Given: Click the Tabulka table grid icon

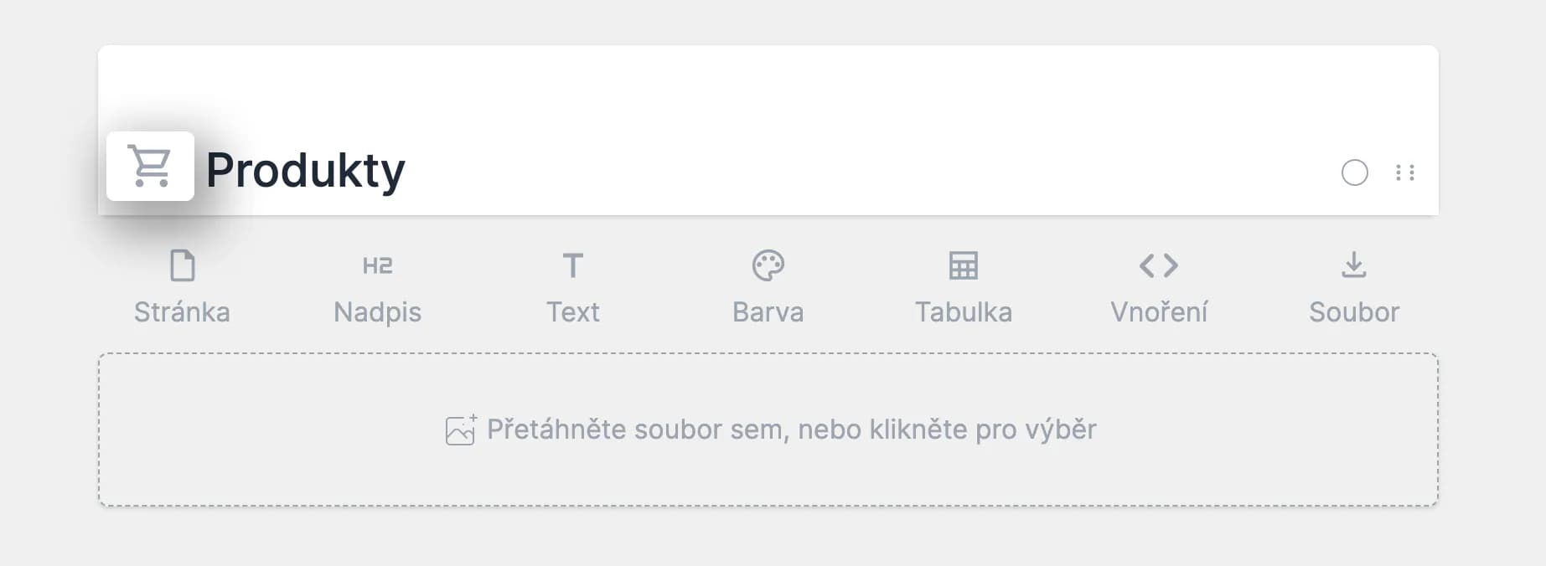Looking at the screenshot, I should coord(963,265).
